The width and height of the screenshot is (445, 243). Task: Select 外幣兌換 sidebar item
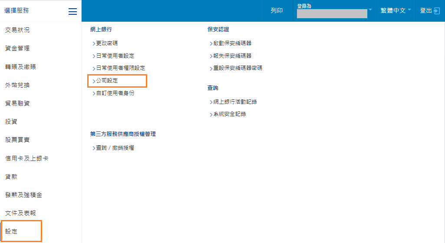click(17, 85)
